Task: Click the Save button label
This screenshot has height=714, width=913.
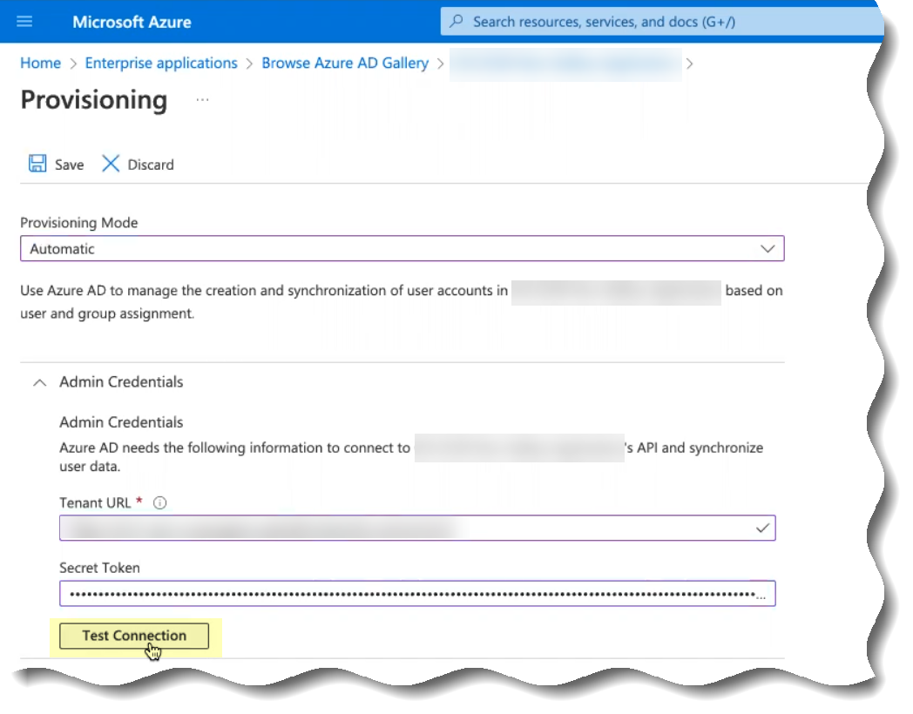Action: (69, 165)
